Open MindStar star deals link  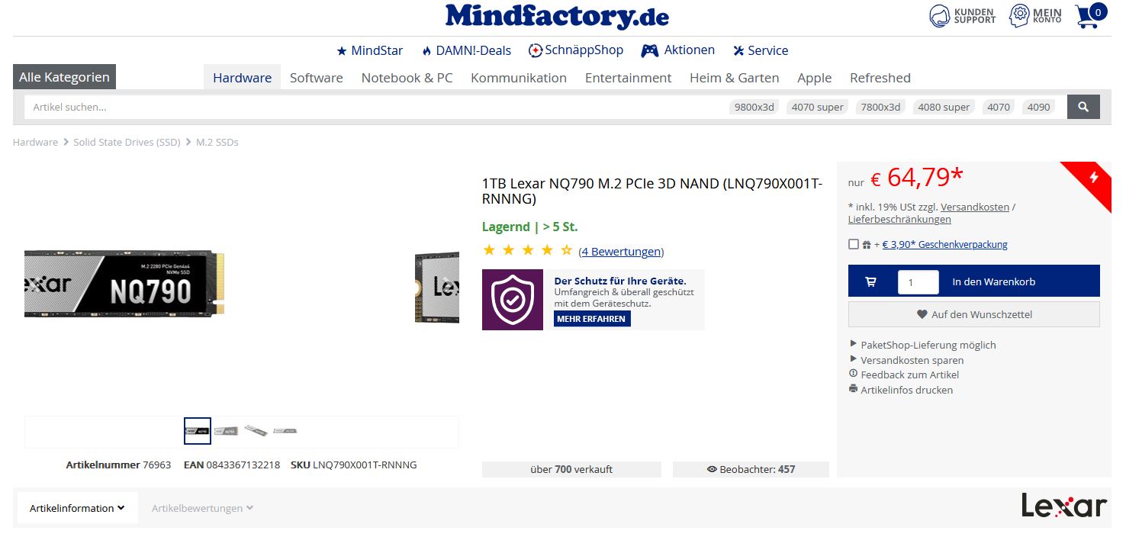point(370,50)
